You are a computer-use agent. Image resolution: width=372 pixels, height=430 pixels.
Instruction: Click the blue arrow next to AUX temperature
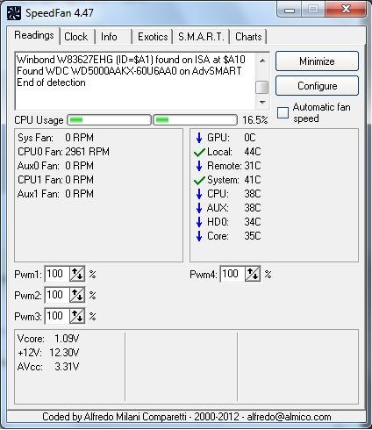[199, 208]
